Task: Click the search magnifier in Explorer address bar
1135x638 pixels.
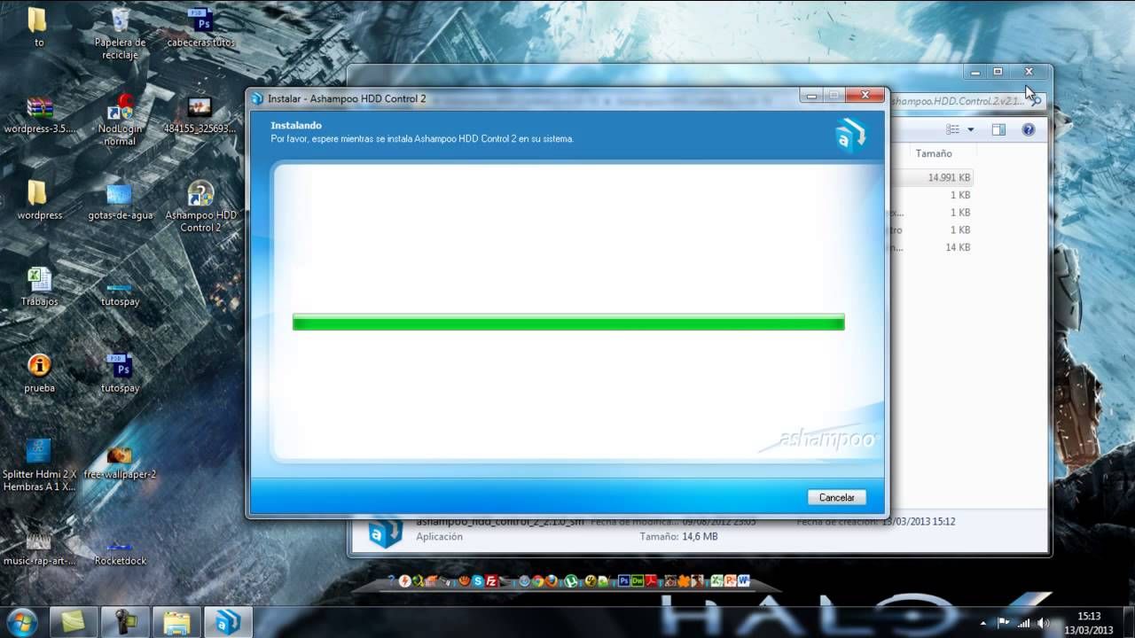Action: coord(1037,101)
